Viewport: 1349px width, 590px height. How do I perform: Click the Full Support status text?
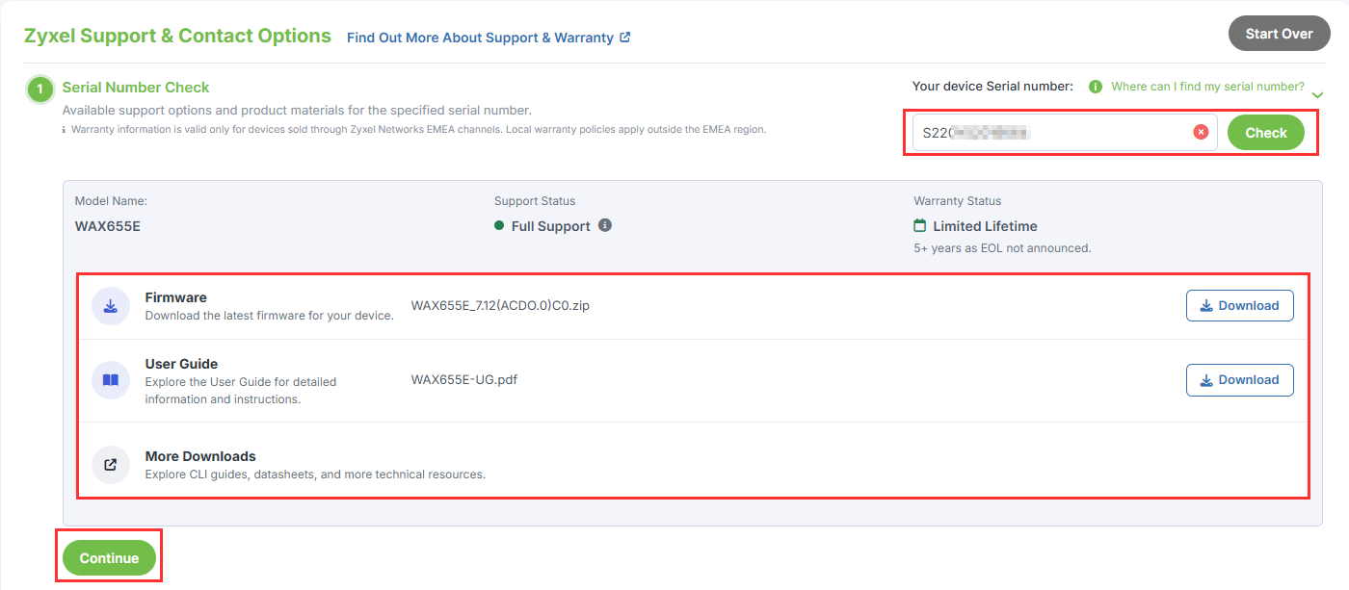550,226
